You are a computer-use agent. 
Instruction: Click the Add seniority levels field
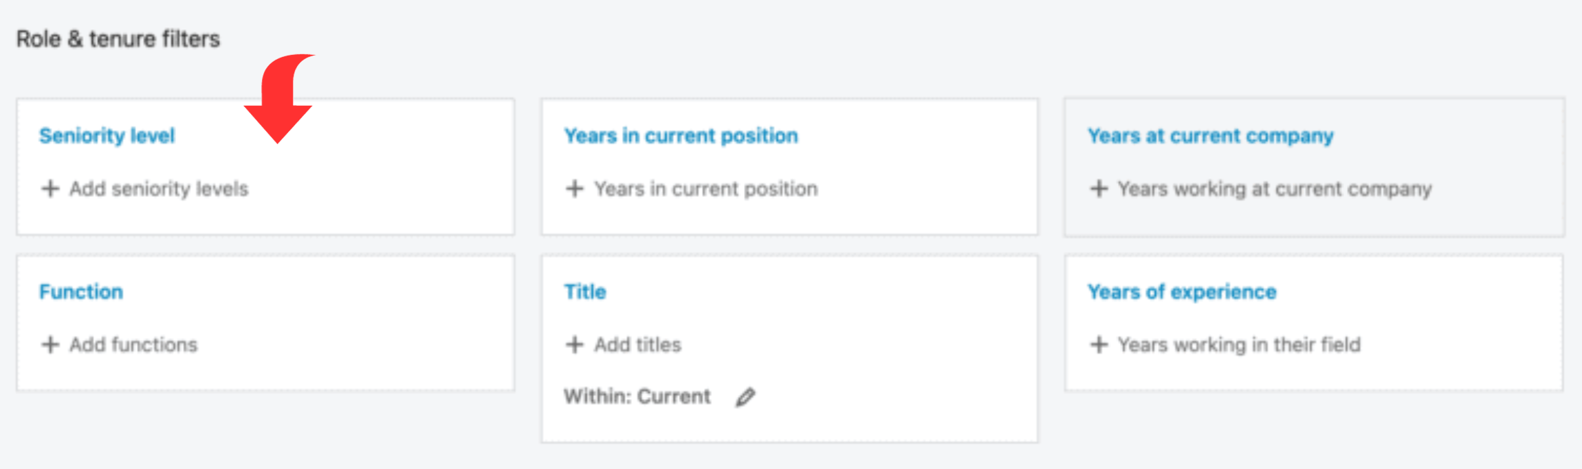click(x=159, y=188)
